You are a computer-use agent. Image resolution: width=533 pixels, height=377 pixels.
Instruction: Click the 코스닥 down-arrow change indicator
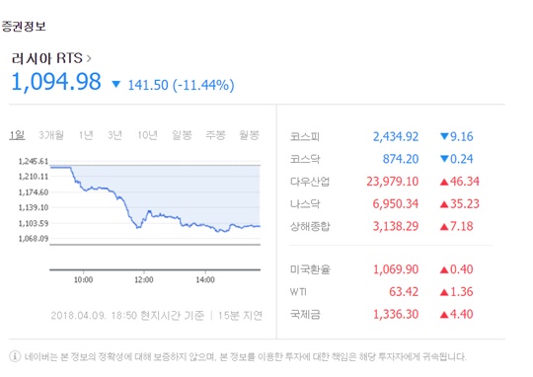(444, 159)
